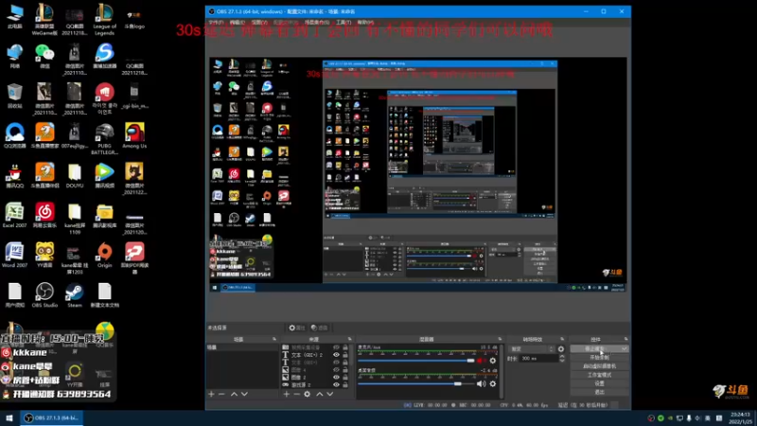Open the Steam desktop shortcut
This screenshot has width=757, height=426.
click(x=75, y=295)
